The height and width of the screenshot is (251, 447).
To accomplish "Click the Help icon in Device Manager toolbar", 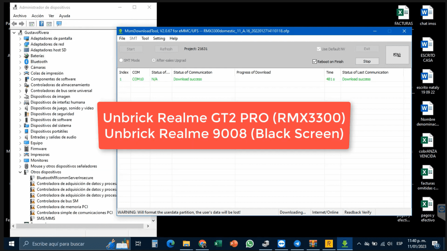I will click(x=41, y=24).
